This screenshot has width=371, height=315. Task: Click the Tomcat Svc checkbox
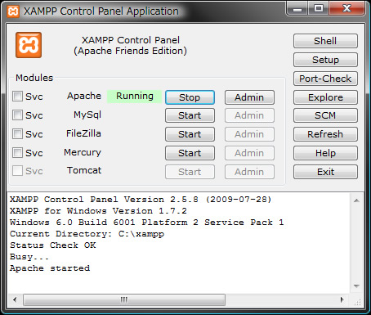[x=17, y=171]
